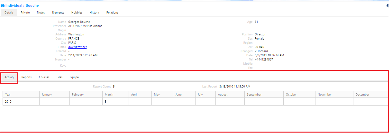Show the Relations tab
The height and width of the screenshot is (139, 392).
[112, 13]
